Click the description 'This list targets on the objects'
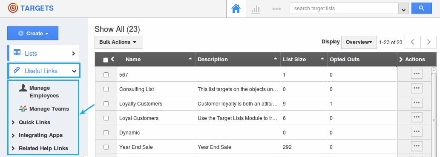 (238, 89)
